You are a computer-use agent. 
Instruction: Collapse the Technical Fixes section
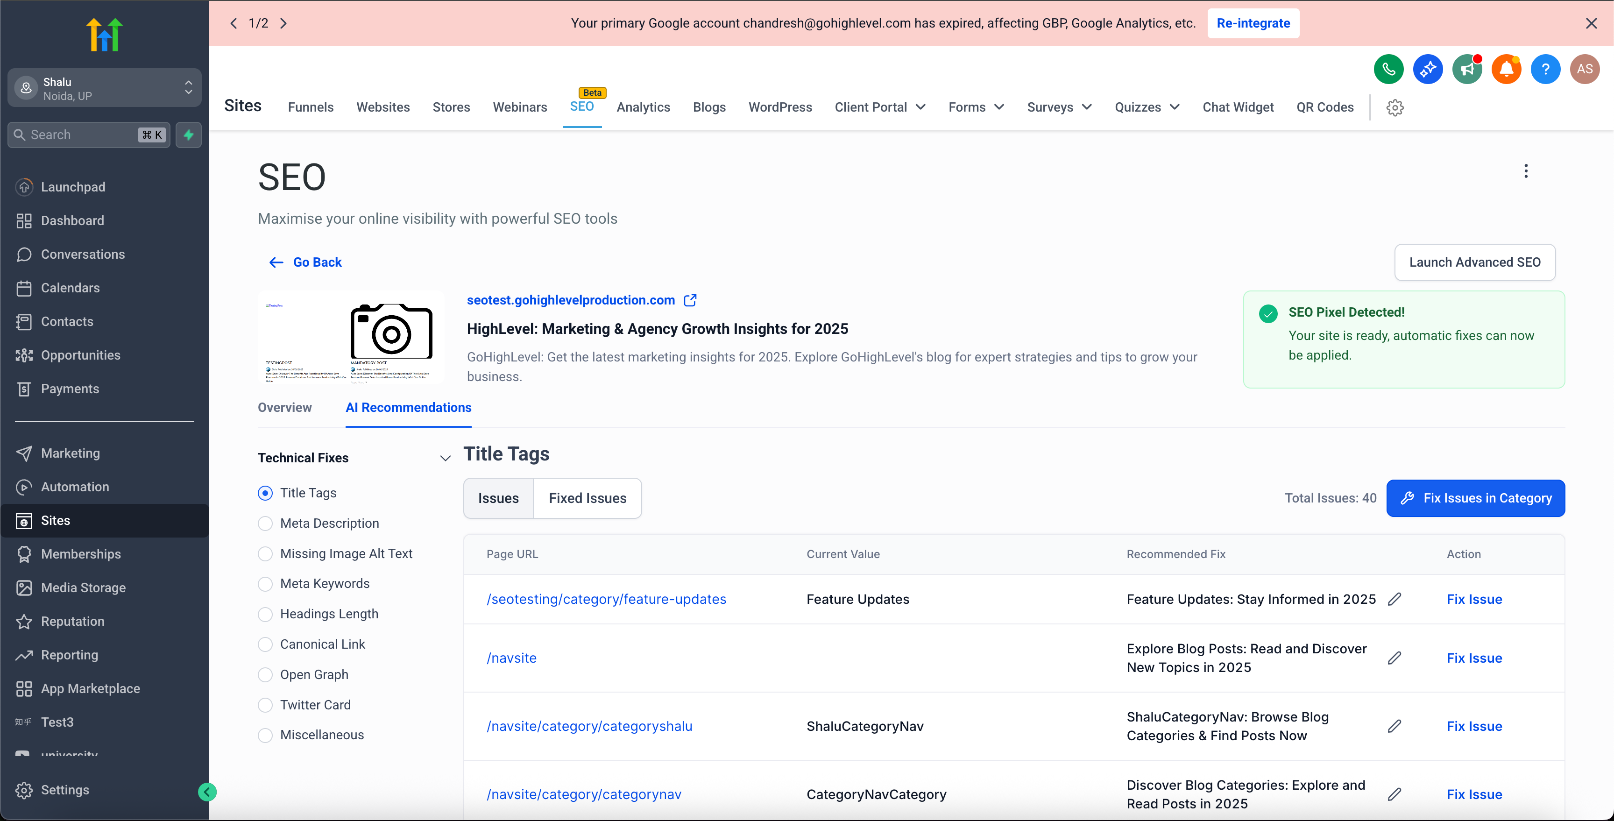445,458
